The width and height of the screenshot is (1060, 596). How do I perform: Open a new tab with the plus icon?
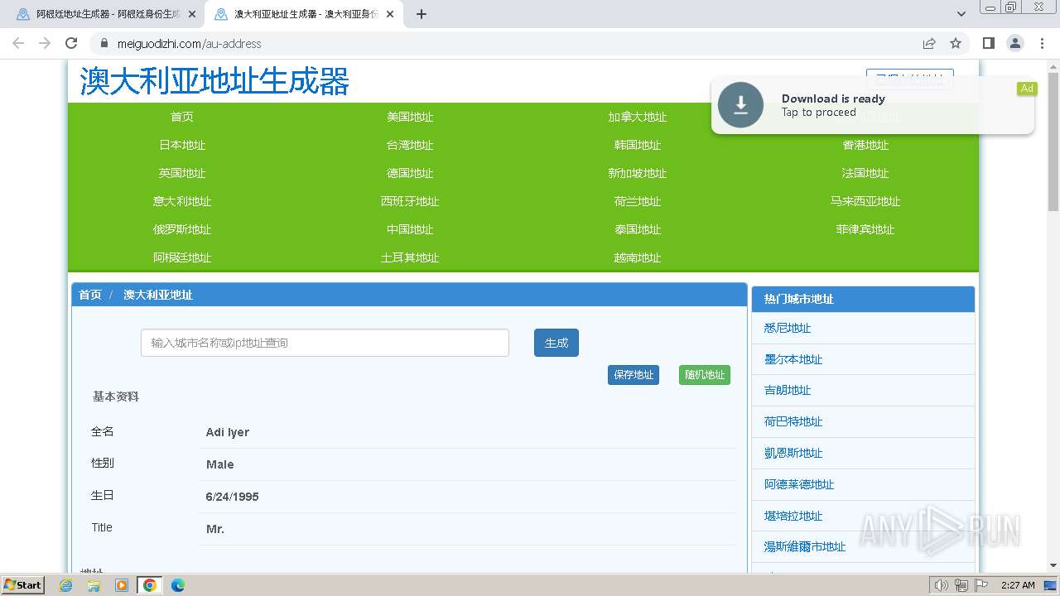click(422, 14)
